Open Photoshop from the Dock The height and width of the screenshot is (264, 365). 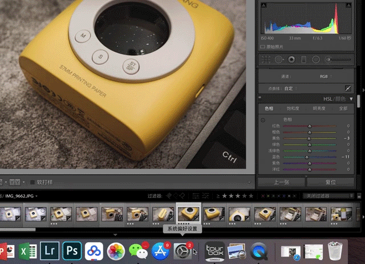click(72, 251)
